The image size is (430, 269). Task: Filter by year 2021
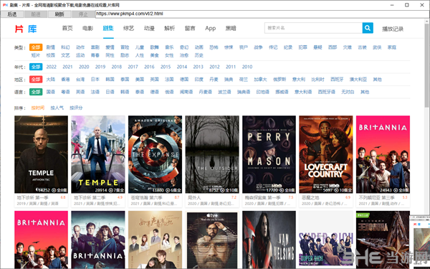pyautogui.click(x=67, y=67)
